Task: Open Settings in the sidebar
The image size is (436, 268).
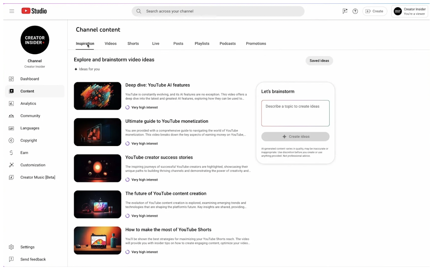Action: pos(35,247)
